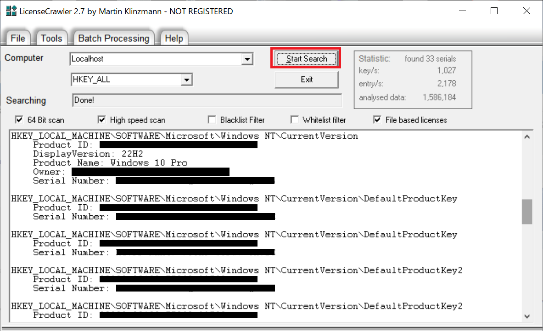This screenshot has width=543, height=331.
Task: Click the Exit button
Action: click(307, 79)
